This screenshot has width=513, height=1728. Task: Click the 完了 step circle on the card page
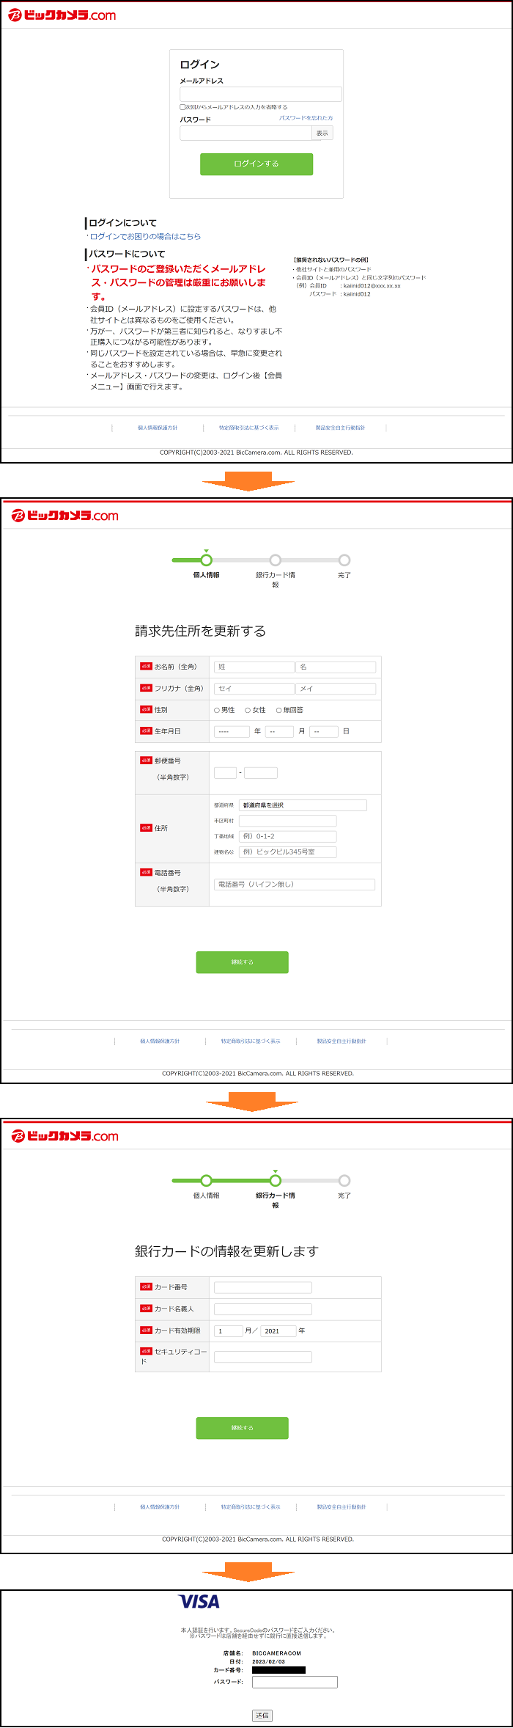pyautogui.click(x=344, y=1181)
